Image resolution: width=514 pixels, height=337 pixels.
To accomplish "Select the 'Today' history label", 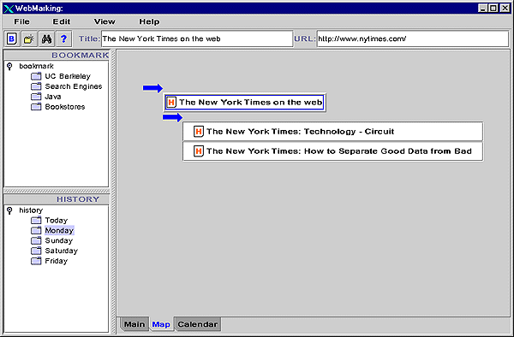I will click(56, 220).
